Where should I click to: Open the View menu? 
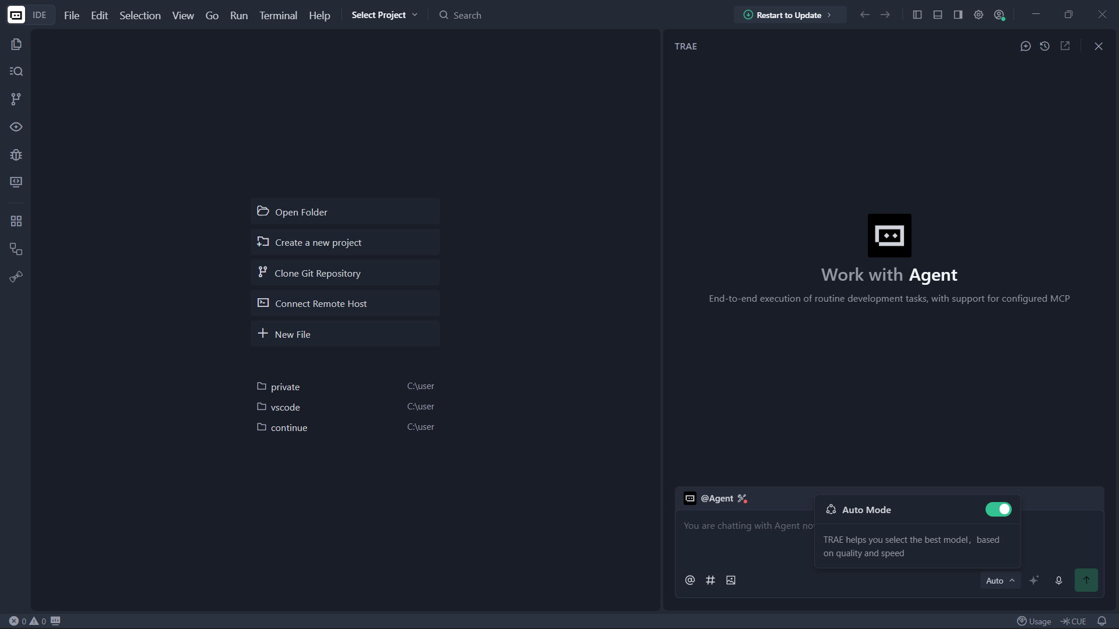pyautogui.click(x=183, y=16)
